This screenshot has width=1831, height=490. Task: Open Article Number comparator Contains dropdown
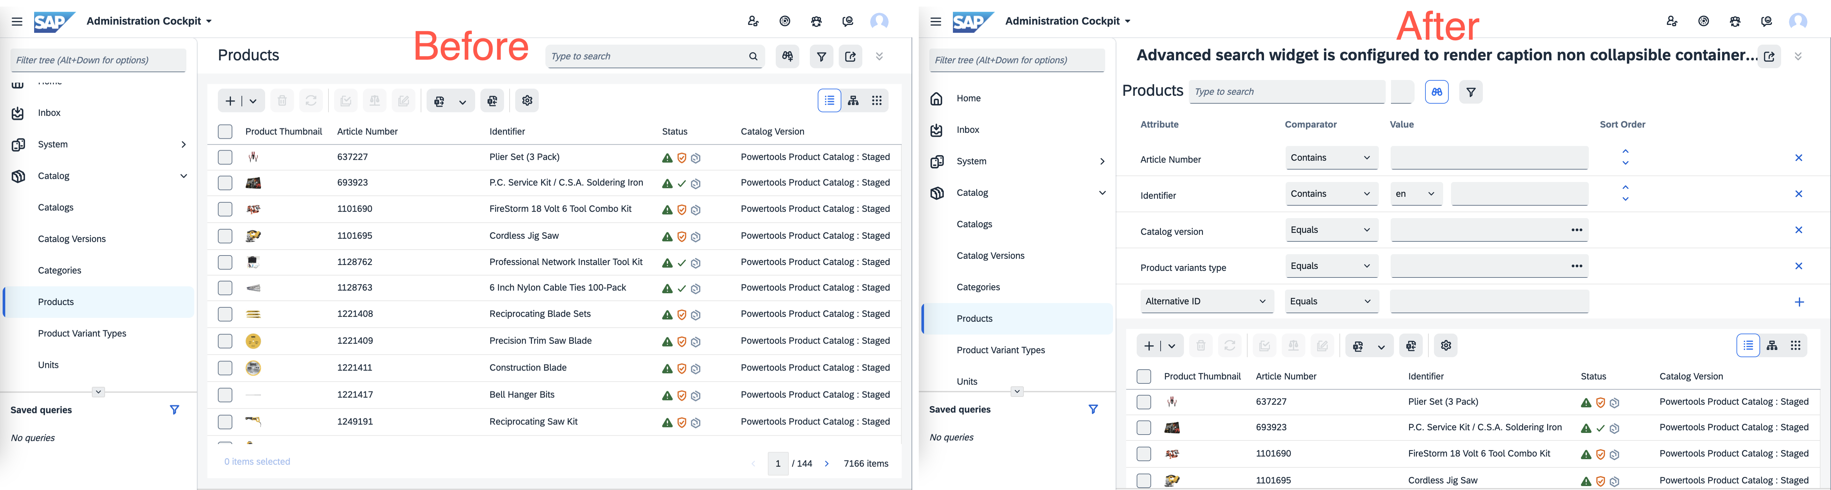click(1332, 158)
